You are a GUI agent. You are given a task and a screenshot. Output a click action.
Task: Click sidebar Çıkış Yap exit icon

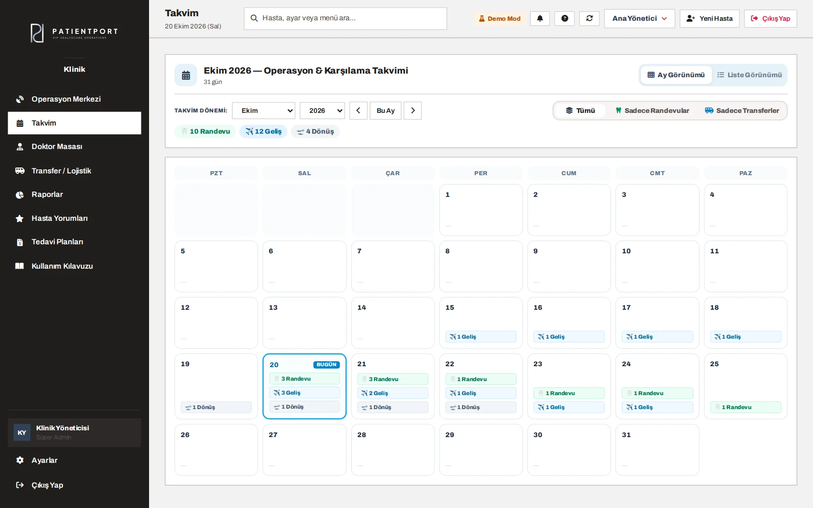20,485
